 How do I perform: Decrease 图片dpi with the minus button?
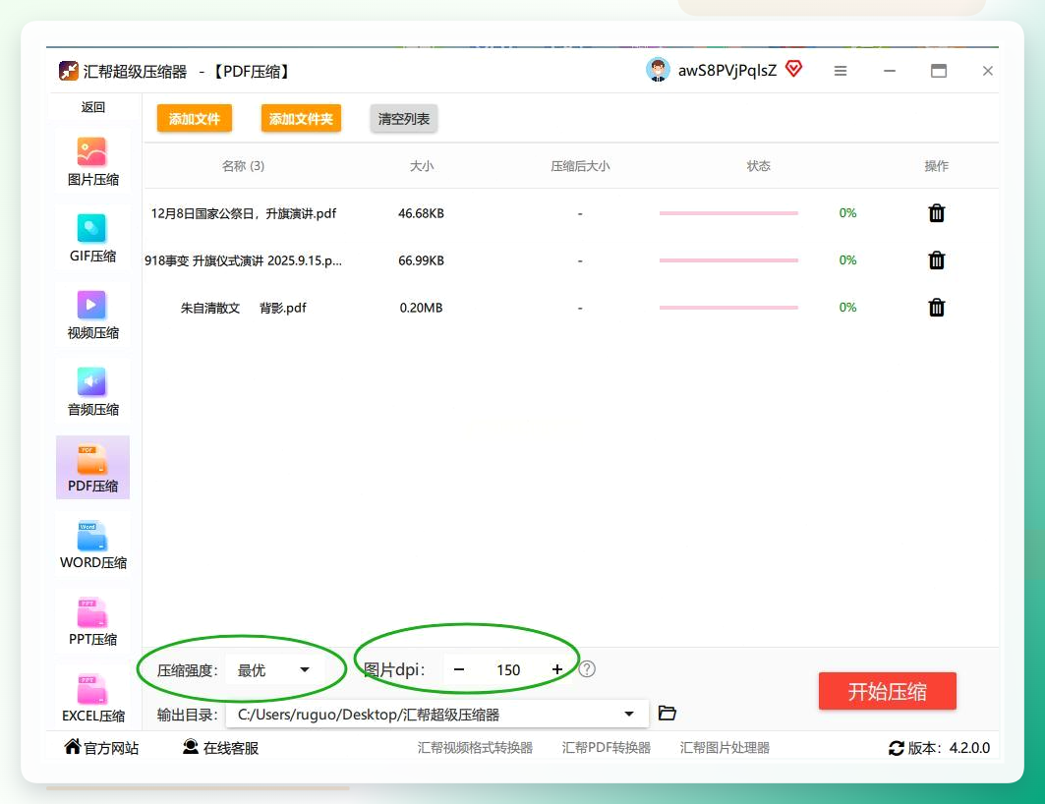click(458, 669)
